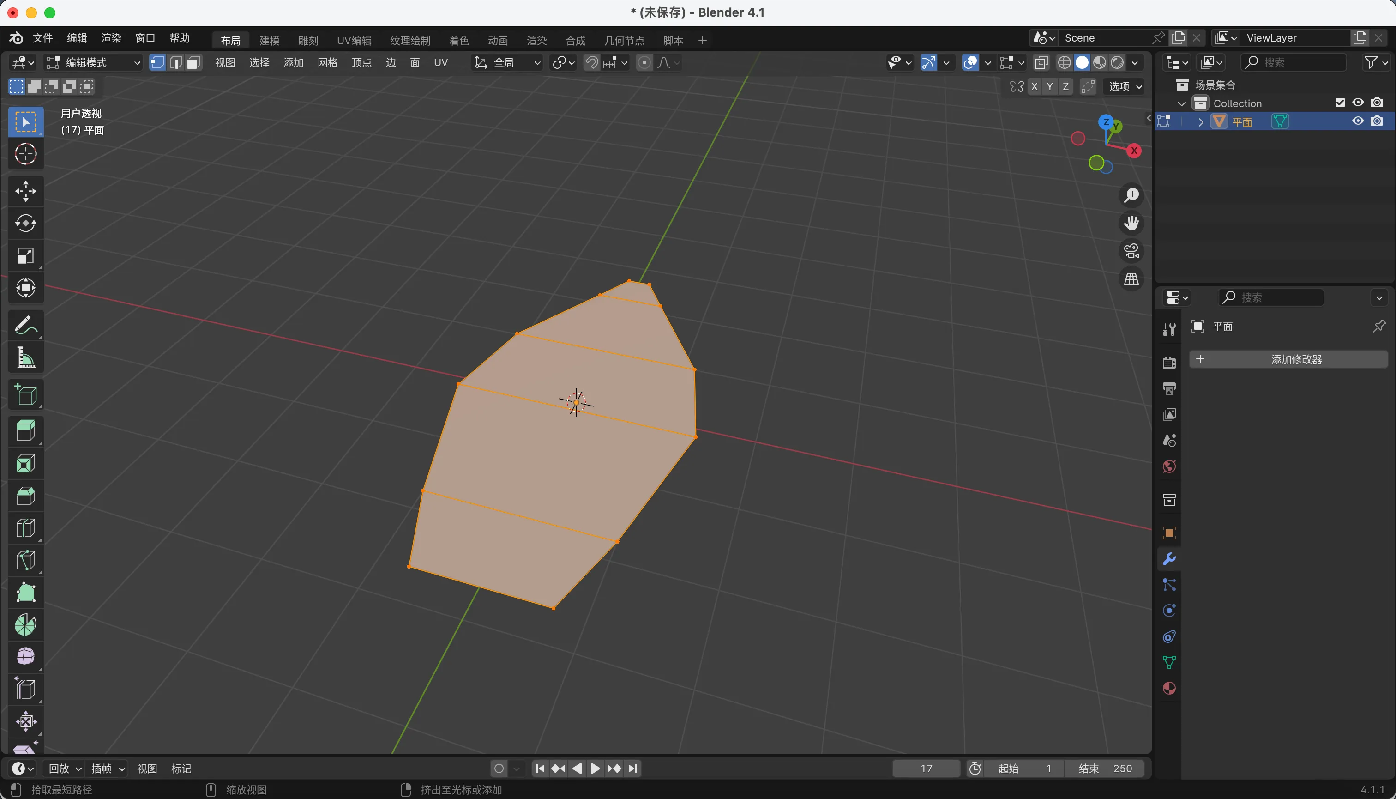Click the 添加修改器 button

(1288, 359)
